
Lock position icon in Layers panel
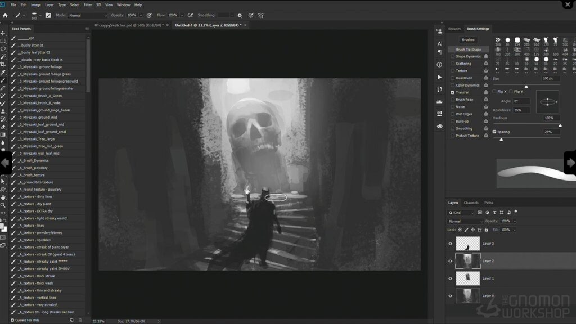(472, 229)
